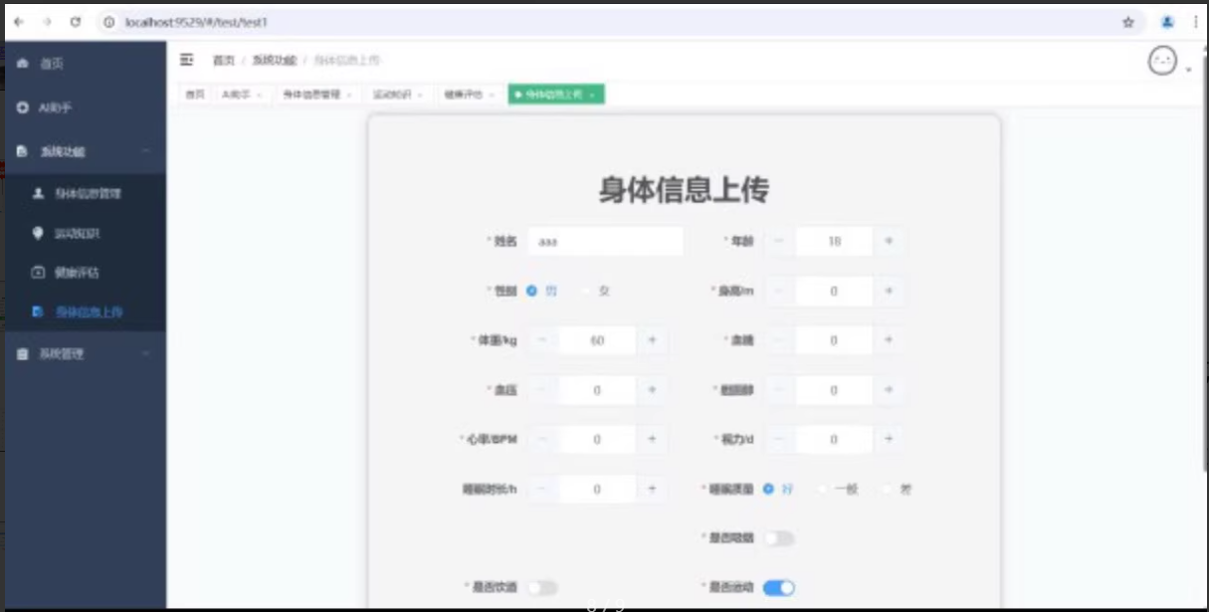Reload the page with browser refresh icon

tap(76, 21)
